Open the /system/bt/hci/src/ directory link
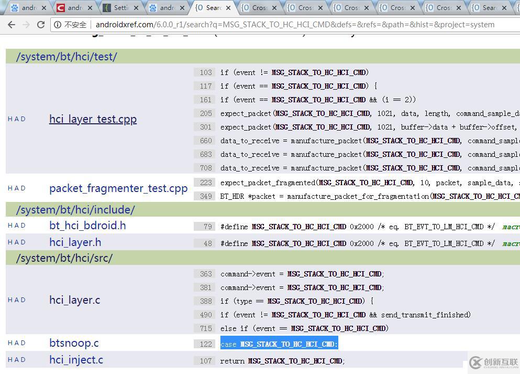520x374 pixels. tap(64, 258)
